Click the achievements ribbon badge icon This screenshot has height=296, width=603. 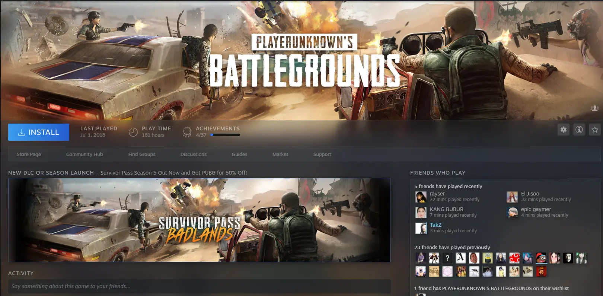point(187,132)
